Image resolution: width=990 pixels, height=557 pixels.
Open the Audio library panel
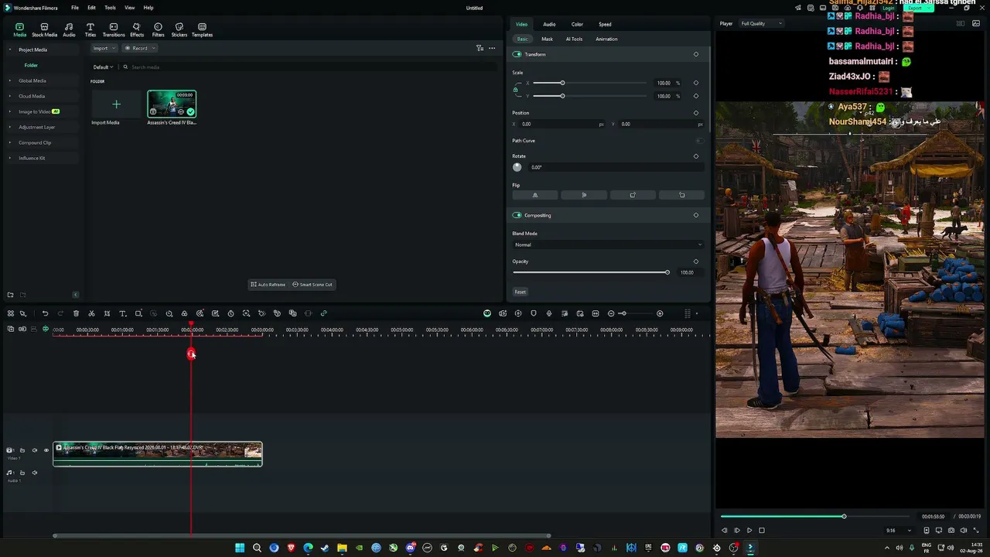click(x=69, y=29)
